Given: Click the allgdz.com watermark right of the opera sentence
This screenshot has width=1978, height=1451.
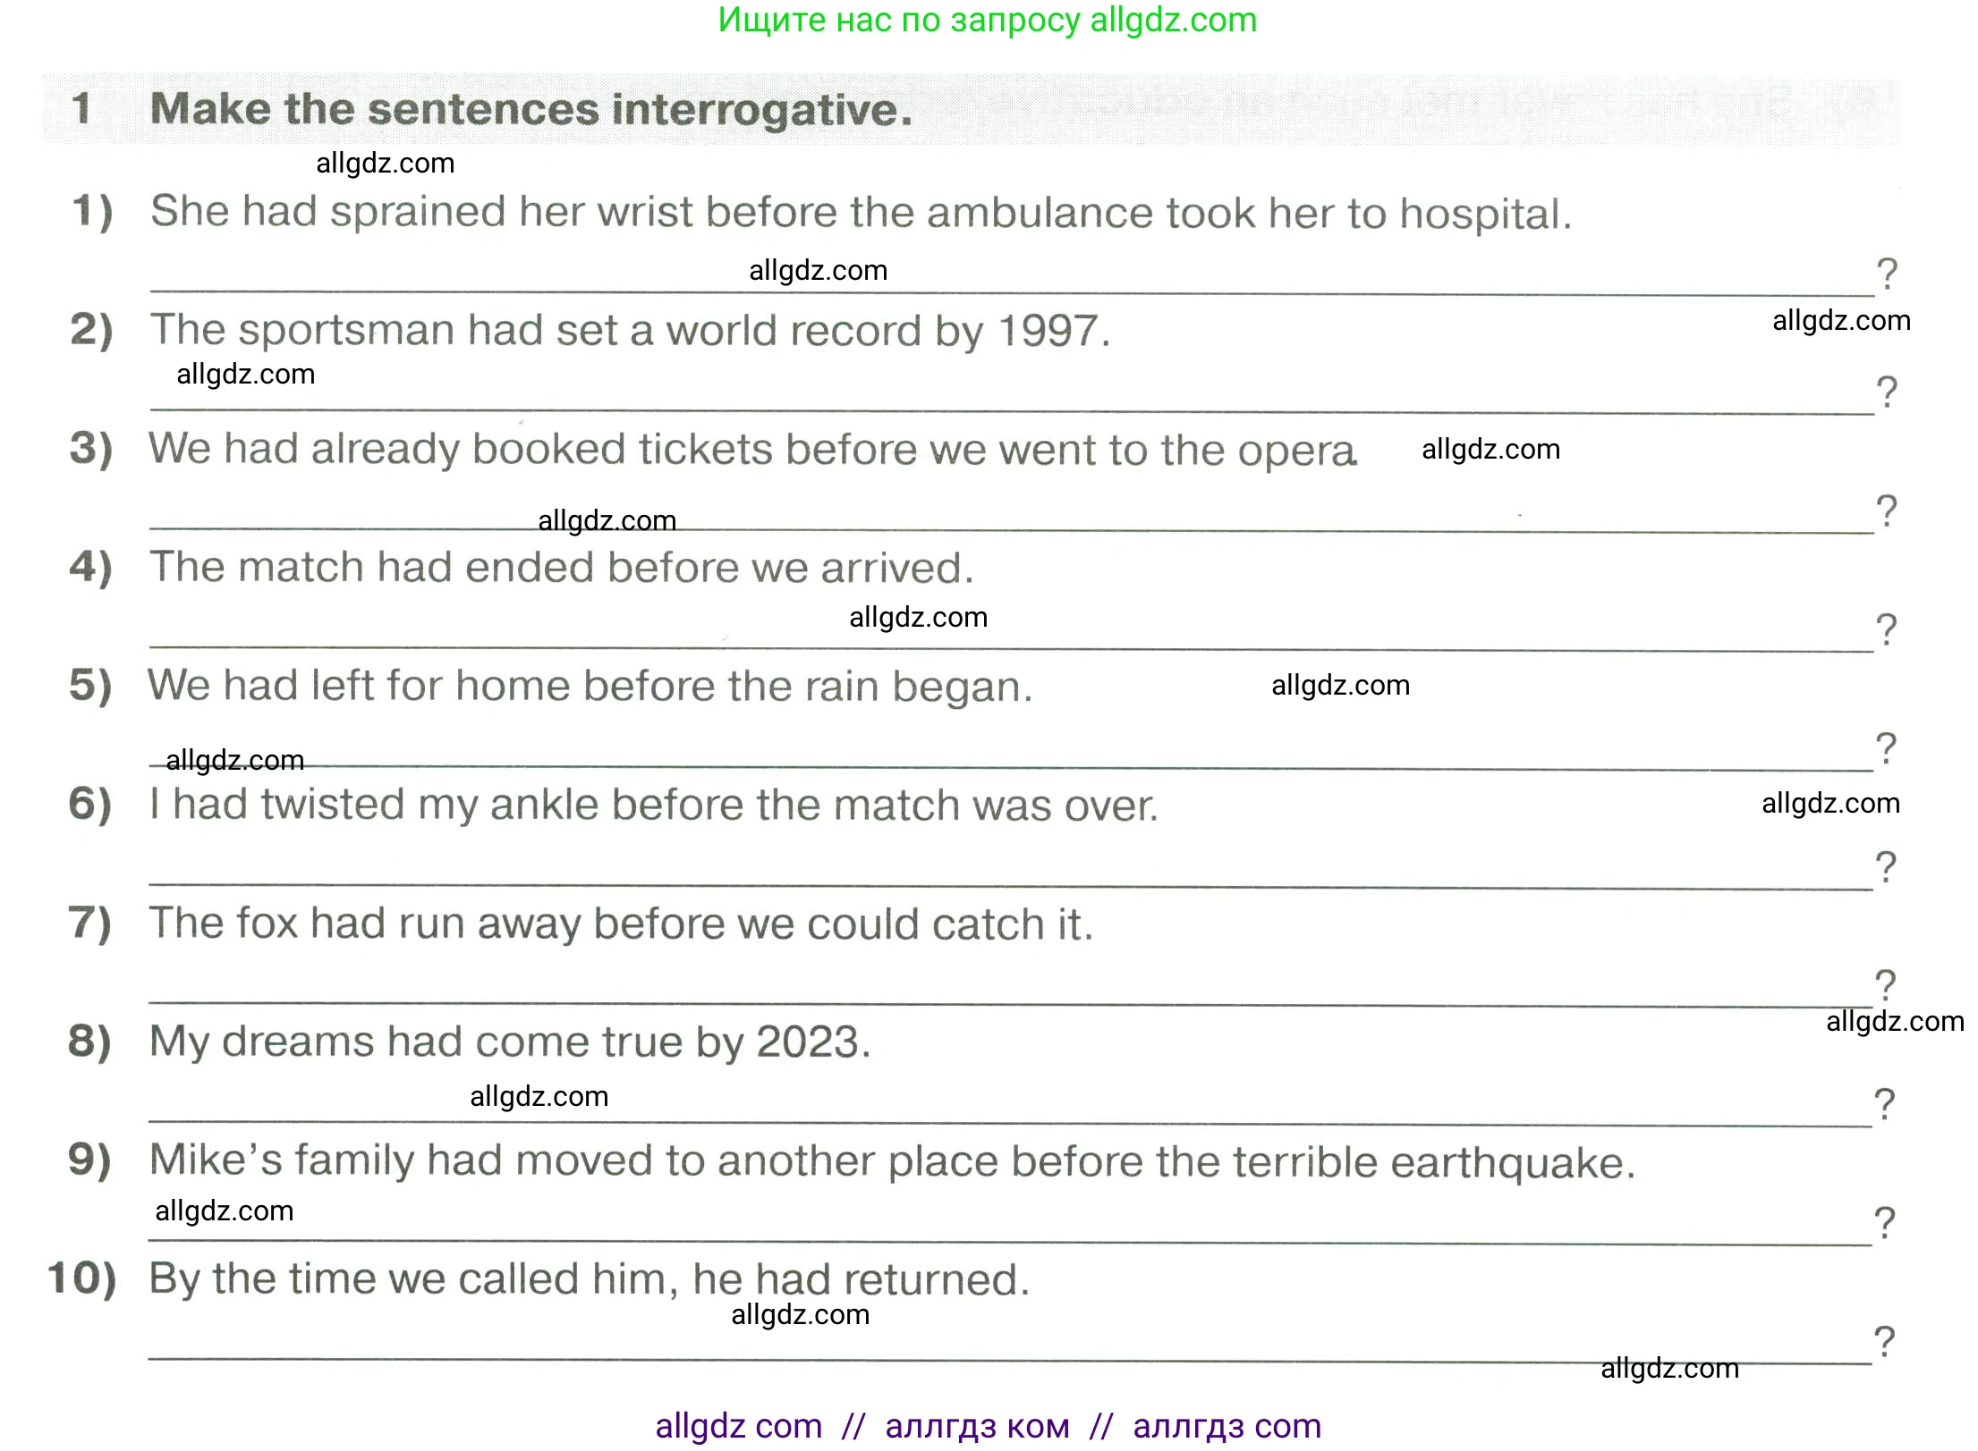Looking at the screenshot, I should (1490, 449).
